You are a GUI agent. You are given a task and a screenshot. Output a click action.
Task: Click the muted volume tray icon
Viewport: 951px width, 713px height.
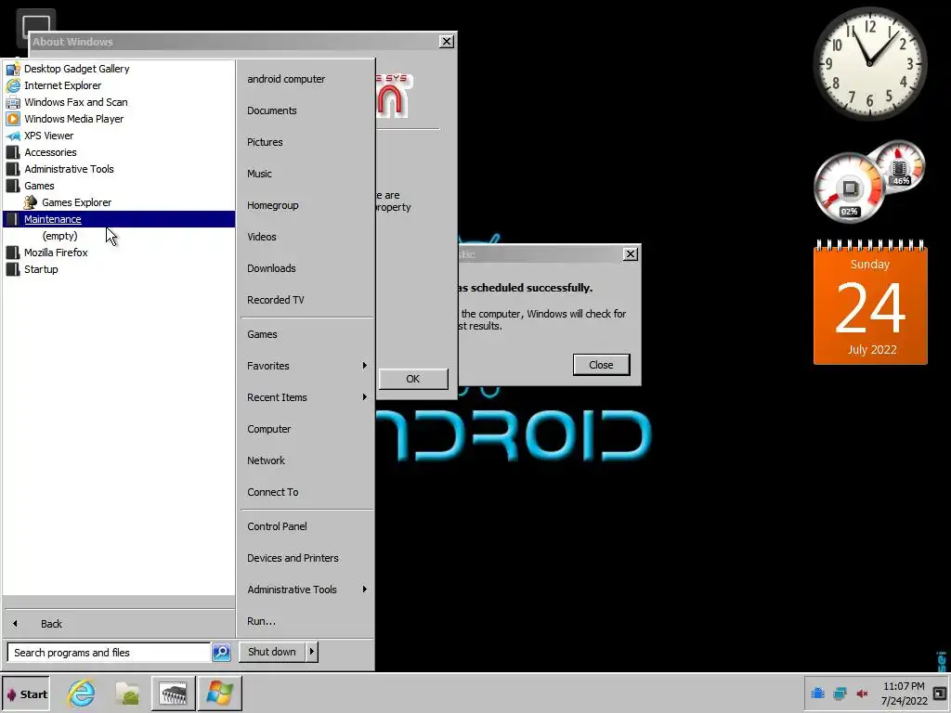[862, 694]
